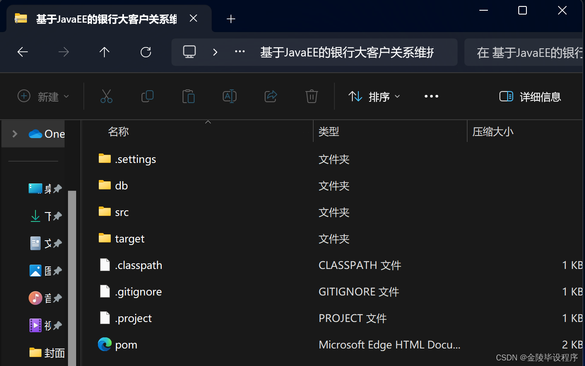Click the Copy icon in the toolbar
This screenshot has height=366, width=585.
coord(147,96)
